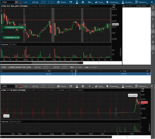Click the red clipboard icon beside the LTNC symbol box on the 15m chart
The image size is (155, 139).
coord(20,2)
